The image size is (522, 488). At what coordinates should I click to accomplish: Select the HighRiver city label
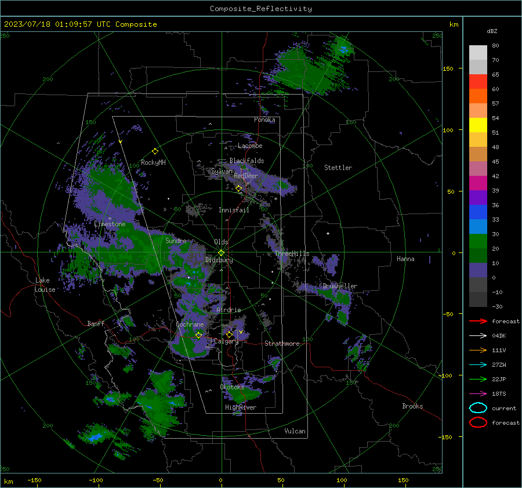click(240, 407)
